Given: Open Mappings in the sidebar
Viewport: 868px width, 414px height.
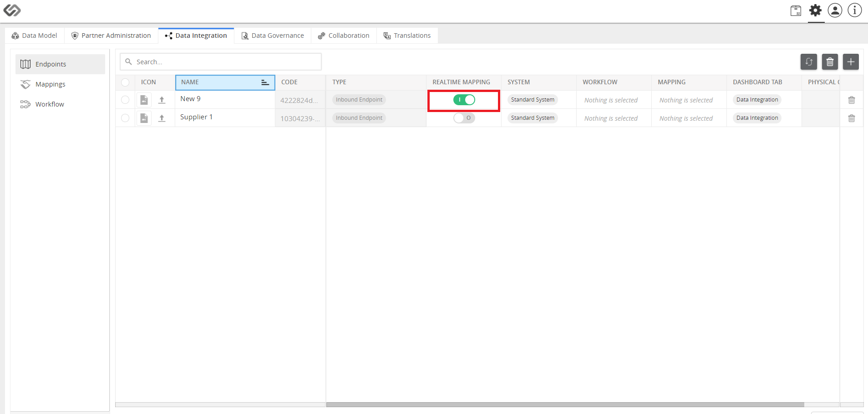Looking at the screenshot, I should pos(60,84).
